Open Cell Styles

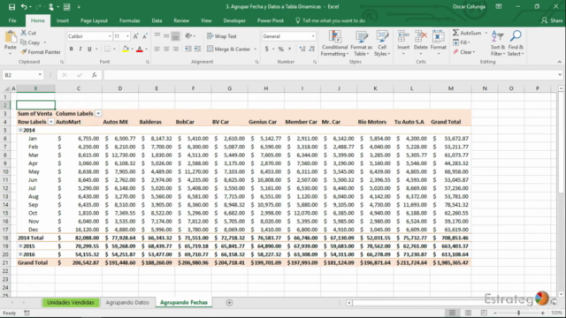(382, 43)
